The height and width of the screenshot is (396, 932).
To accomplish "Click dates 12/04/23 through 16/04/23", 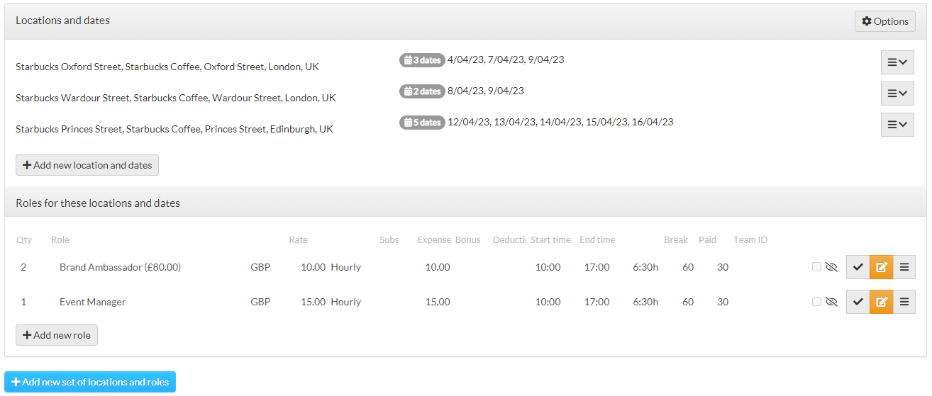I will coord(560,122).
